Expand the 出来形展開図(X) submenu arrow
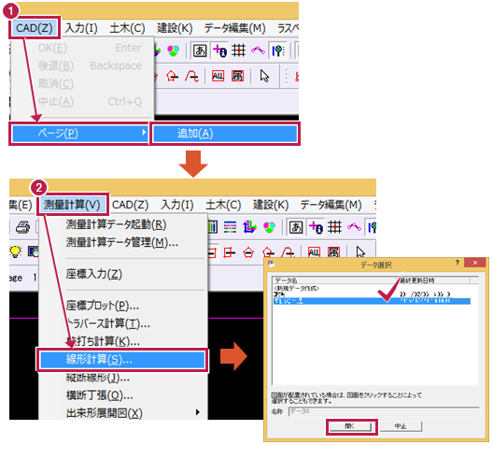The width and height of the screenshot is (493, 459). pos(197,411)
